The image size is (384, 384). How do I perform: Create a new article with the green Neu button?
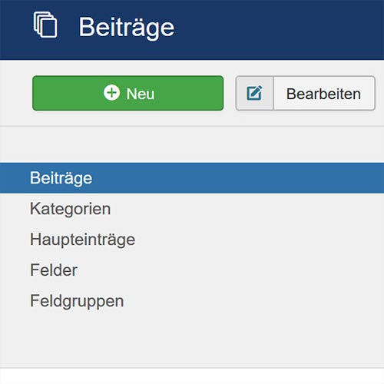128,93
